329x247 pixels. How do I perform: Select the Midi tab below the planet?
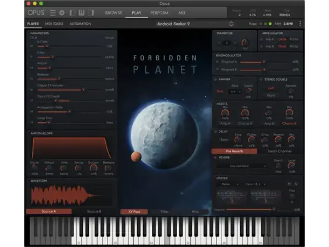[195, 212]
